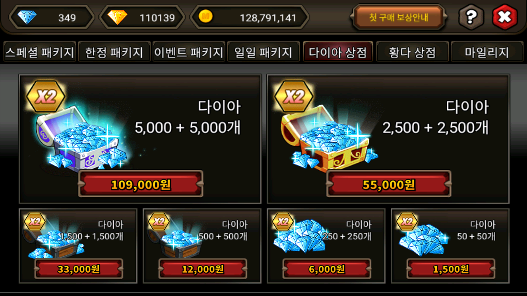Buy the pack for 109,000원
This screenshot has width=527, height=296.
tap(141, 184)
